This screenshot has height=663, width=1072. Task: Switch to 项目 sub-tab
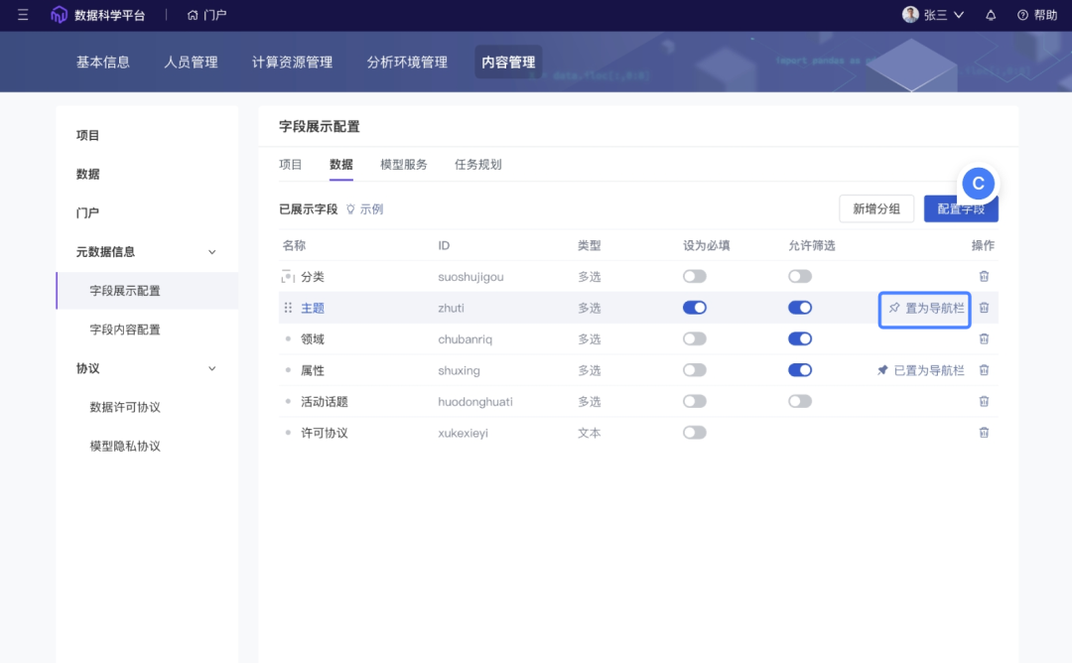tap(291, 165)
